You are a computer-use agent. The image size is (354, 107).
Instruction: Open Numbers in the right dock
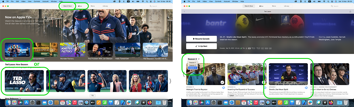click(x=286, y=102)
